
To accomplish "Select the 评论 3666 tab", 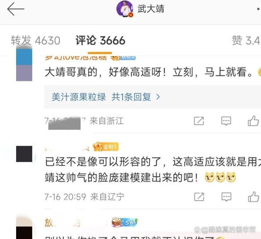I will [x=100, y=40].
